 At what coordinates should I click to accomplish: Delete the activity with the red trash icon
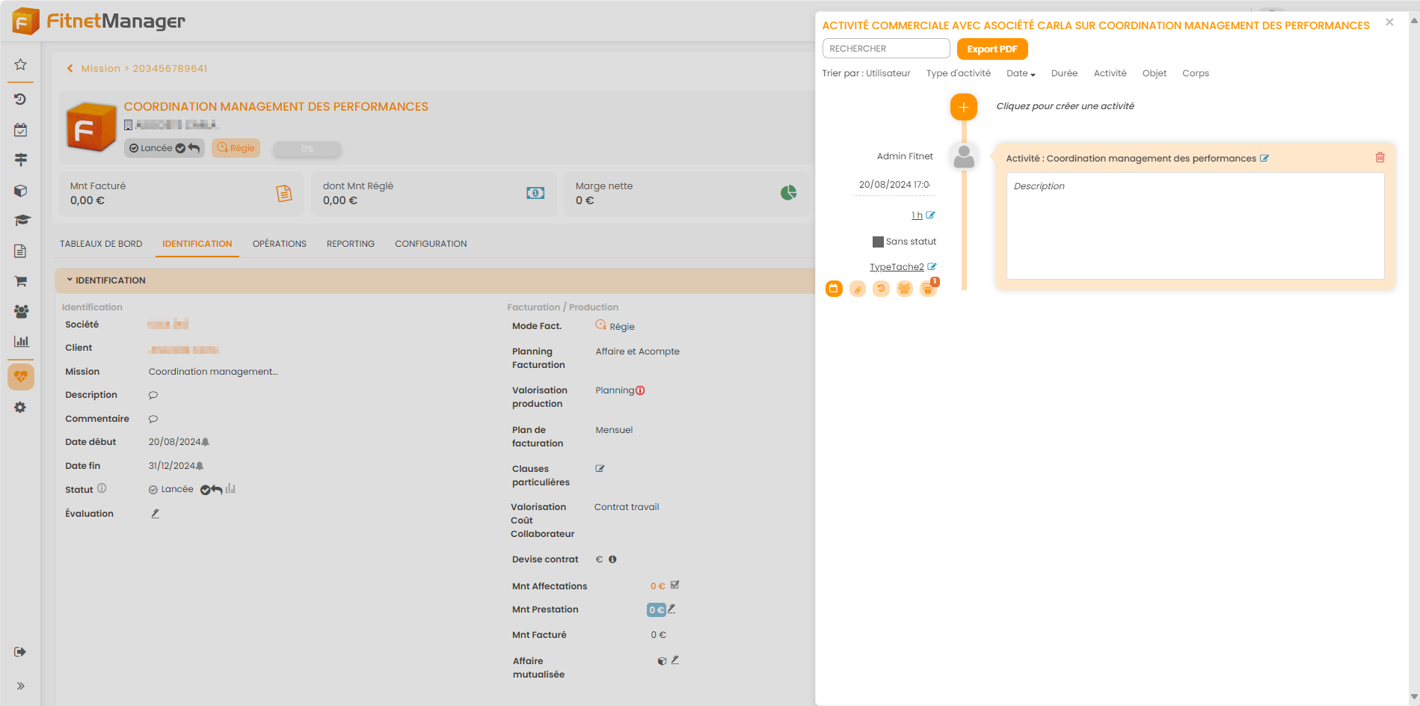click(1380, 158)
